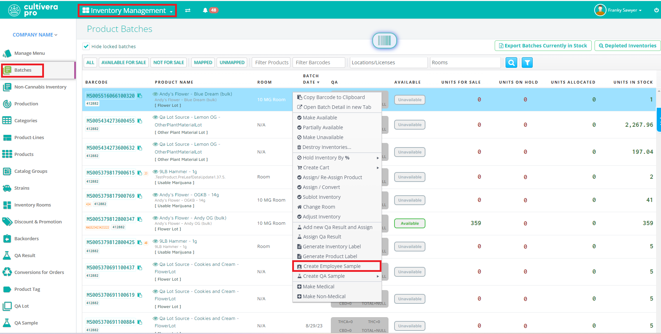Open the Rooms filter dropdown

[x=465, y=63]
